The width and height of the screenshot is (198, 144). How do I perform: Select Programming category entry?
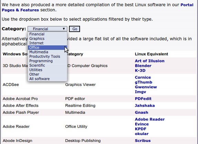pos(47,61)
